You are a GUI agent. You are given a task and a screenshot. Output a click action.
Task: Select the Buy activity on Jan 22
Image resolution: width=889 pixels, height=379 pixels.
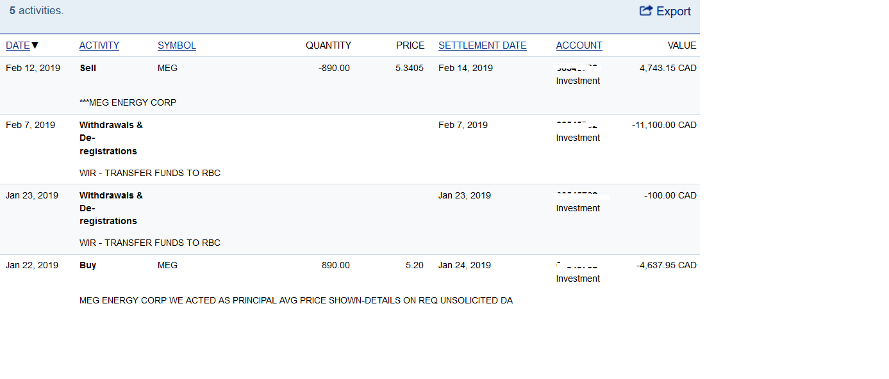point(88,265)
